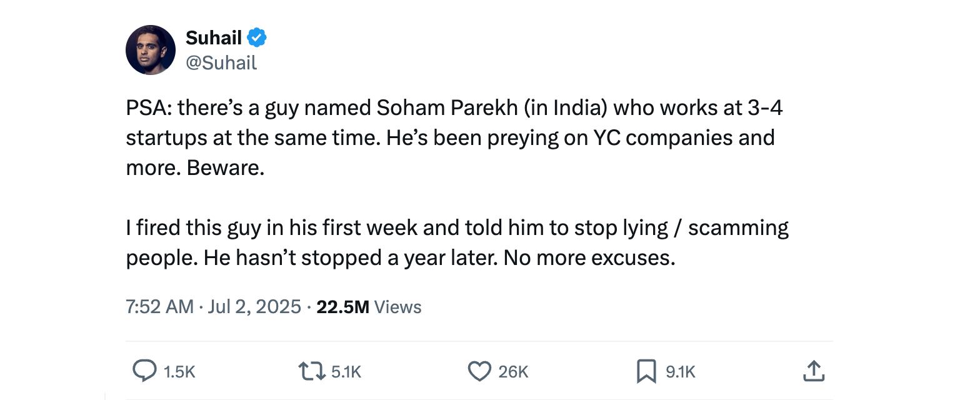Click the Jul 2, 2025 timestamp

click(x=254, y=306)
